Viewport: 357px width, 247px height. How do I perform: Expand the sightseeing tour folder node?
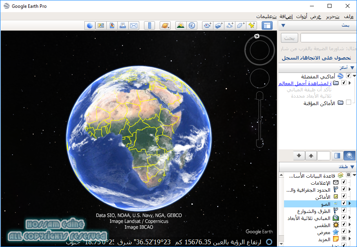pyautogui.click(x=350, y=83)
